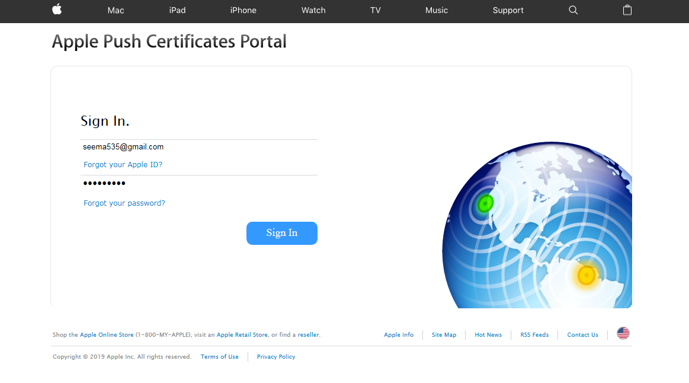Click the copyright 2019 Apple Inc. text
The width and height of the screenshot is (689, 383).
click(x=122, y=356)
